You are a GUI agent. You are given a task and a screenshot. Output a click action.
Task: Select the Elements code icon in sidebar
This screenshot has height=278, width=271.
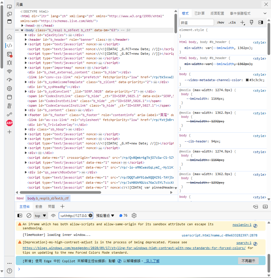[x=9, y=46]
